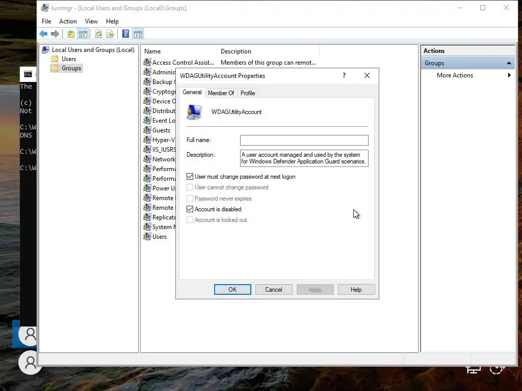The height and width of the screenshot is (391, 522).
Task: Open the Help menu
Action: tap(112, 21)
